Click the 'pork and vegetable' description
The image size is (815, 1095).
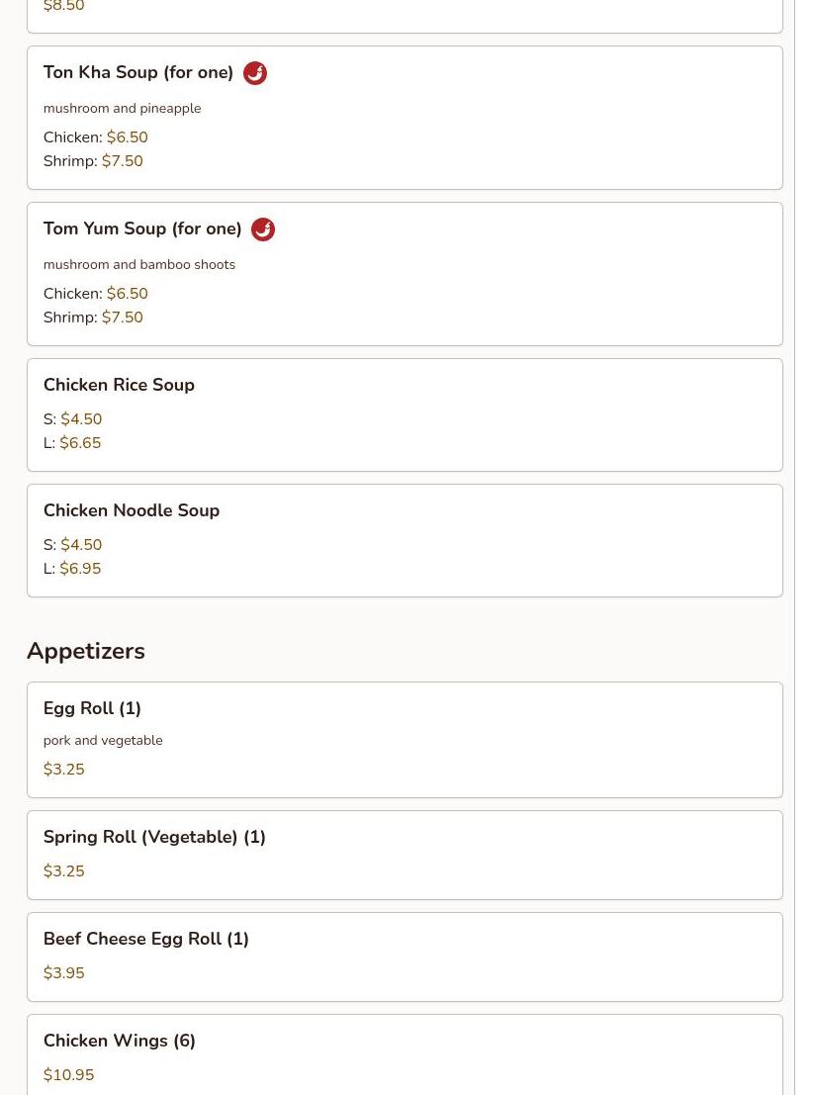(x=103, y=741)
